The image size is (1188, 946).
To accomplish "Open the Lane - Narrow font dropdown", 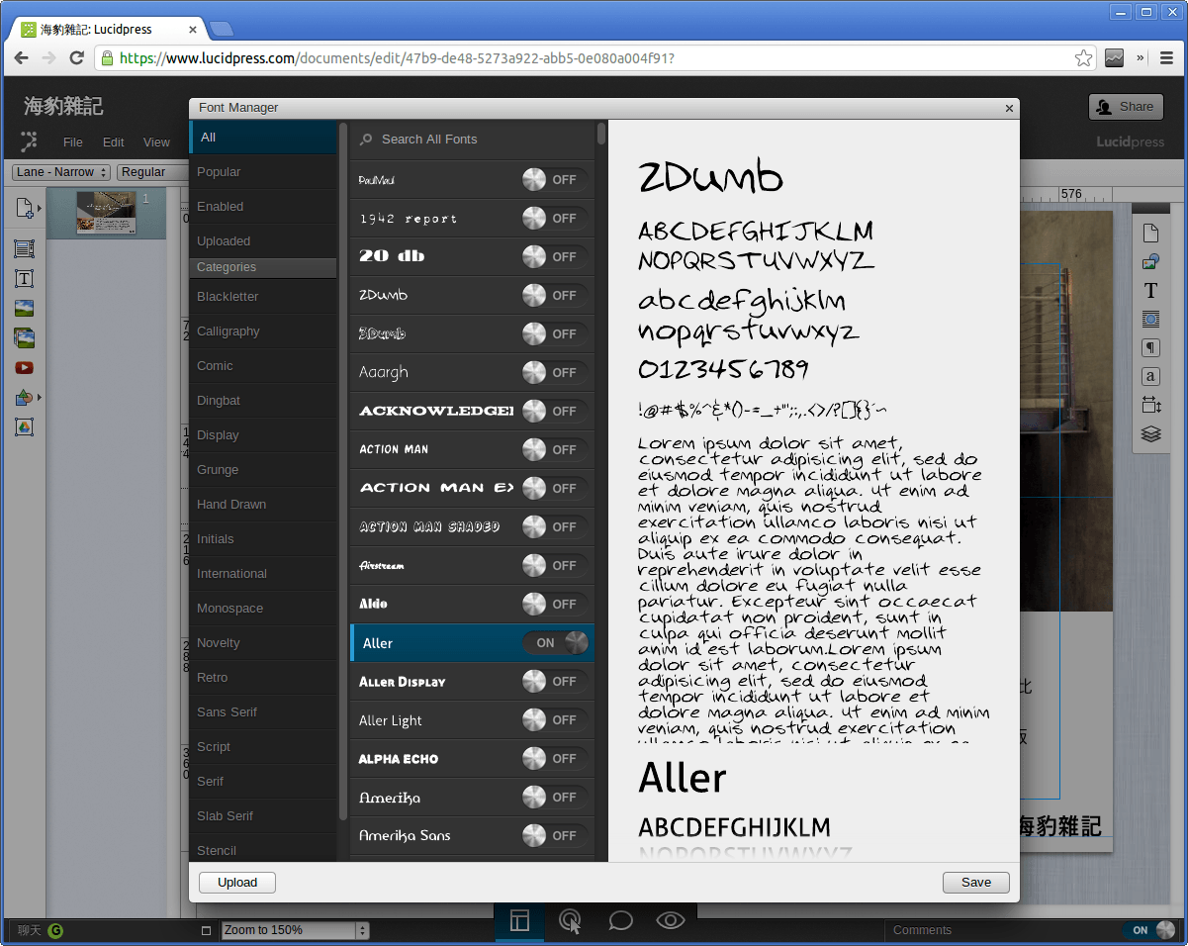I will [60, 171].
